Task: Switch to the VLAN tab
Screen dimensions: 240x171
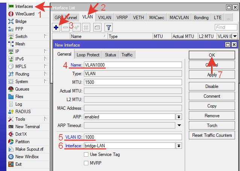Action: pyautogui.click(x=88, y=17)
